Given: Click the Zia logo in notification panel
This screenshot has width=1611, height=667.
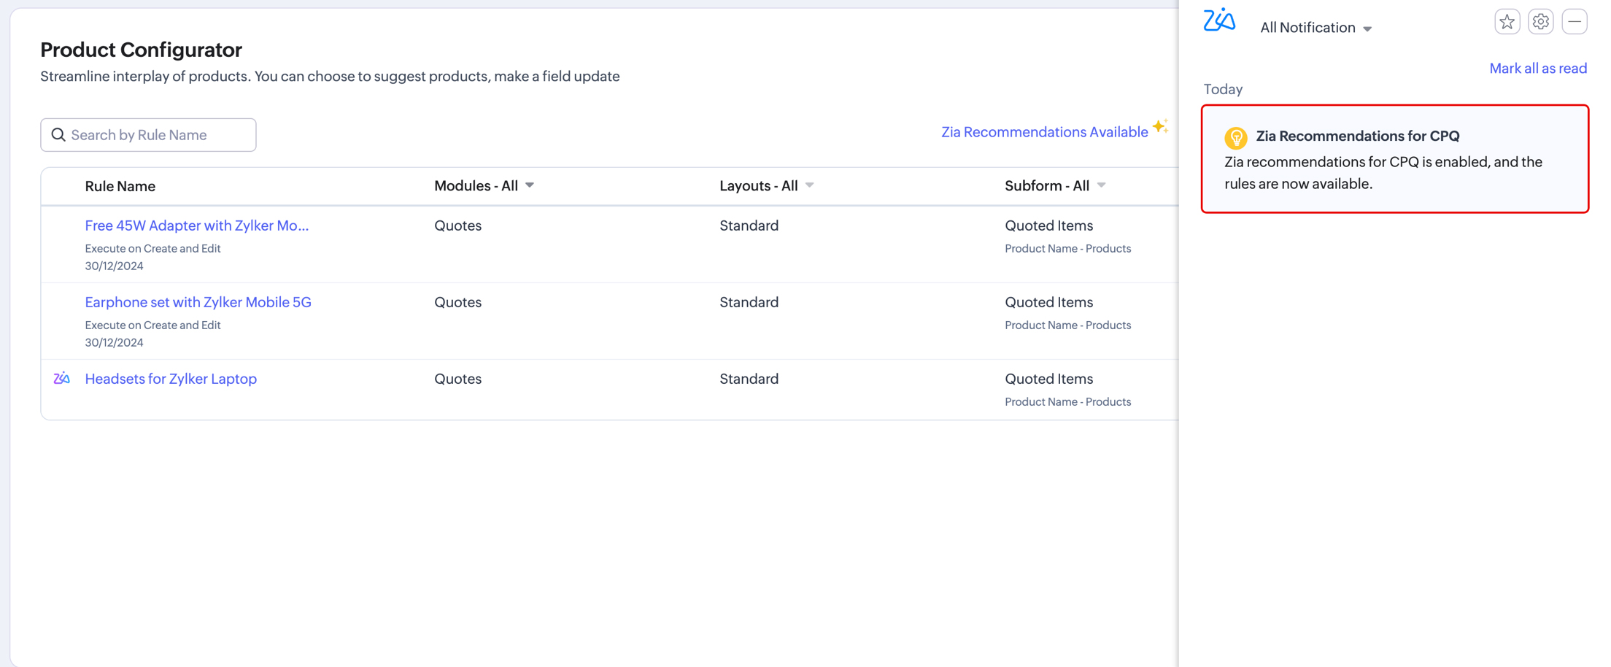Looking at the screenshot, I should 1219,20.
